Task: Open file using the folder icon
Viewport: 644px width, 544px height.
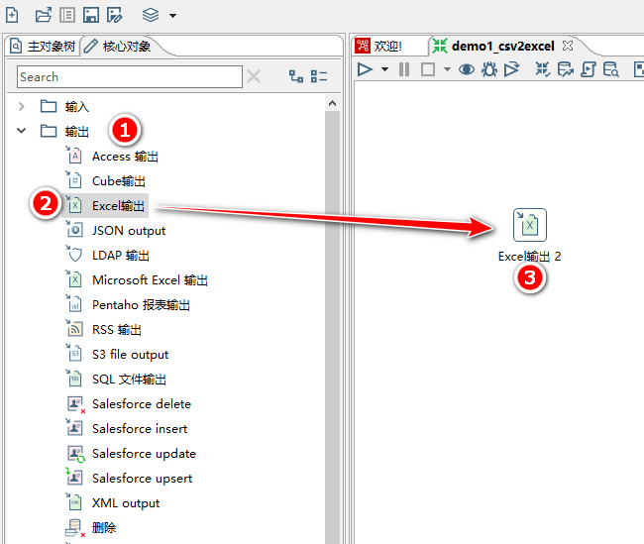Action: coord(44,15)
